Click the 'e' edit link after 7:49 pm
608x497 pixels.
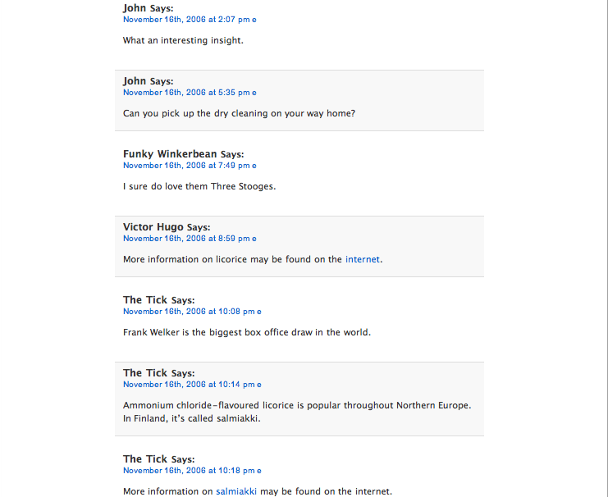(254, 166)
